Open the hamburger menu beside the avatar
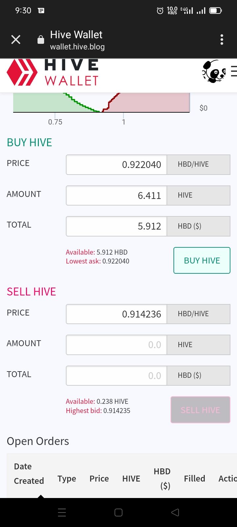 [x=234, y=71]
